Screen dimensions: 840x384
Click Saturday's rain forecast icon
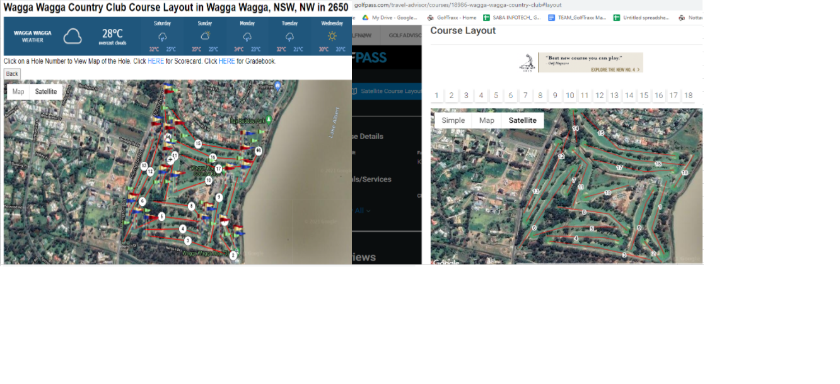(x=162, y=37)
